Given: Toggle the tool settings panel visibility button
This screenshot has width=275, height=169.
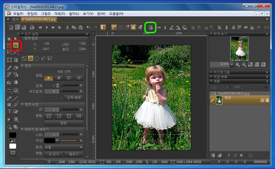Looking at the screenshot, I should 103,27.
